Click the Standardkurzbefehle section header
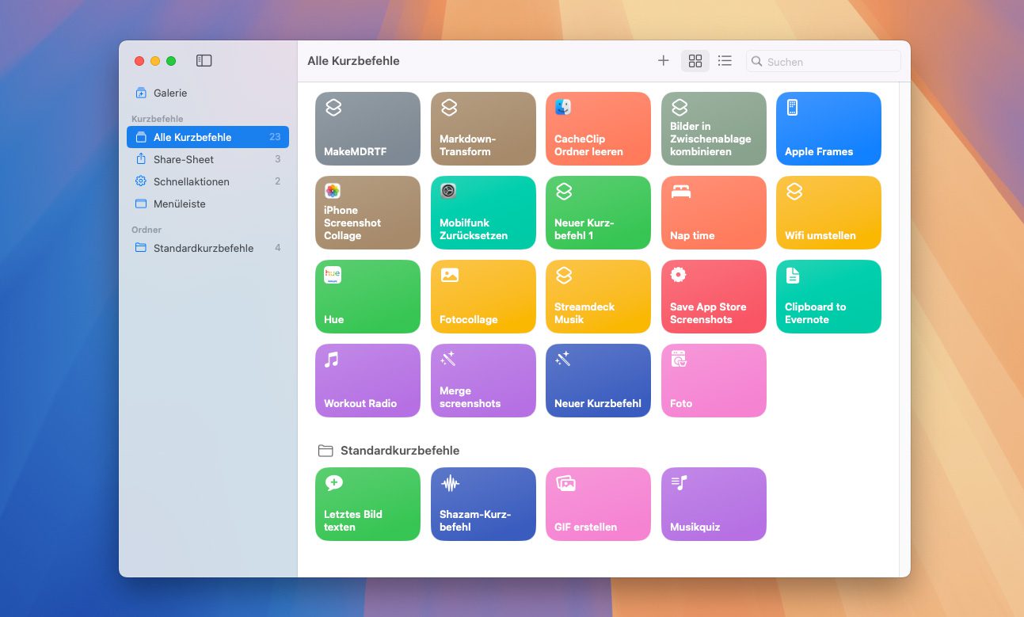1024x617 pixels. 399,451
